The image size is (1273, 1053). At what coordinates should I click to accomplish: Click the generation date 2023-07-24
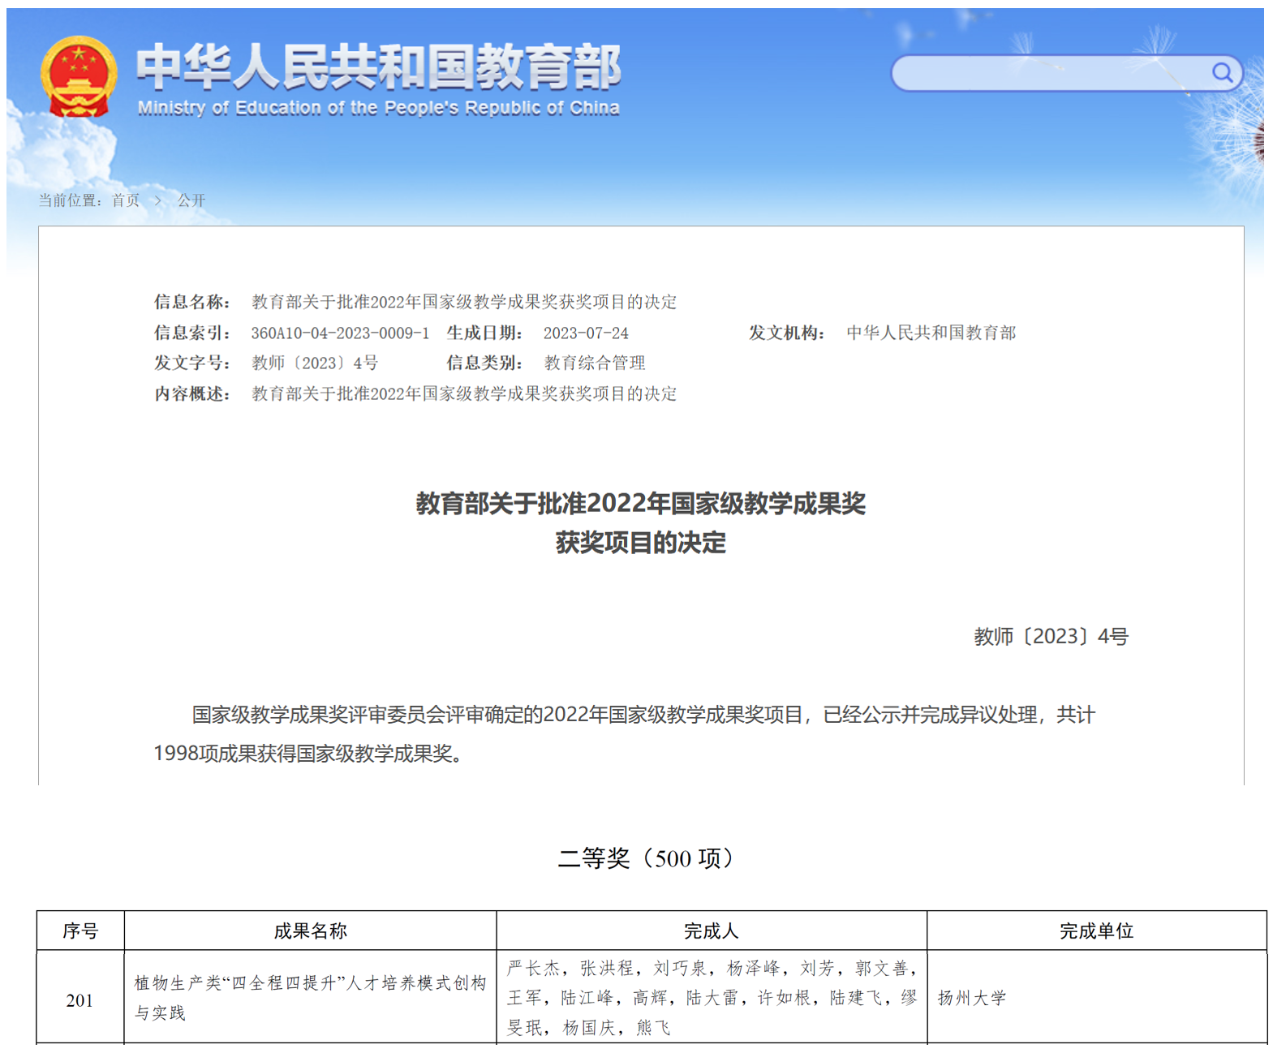pos(586,333)
